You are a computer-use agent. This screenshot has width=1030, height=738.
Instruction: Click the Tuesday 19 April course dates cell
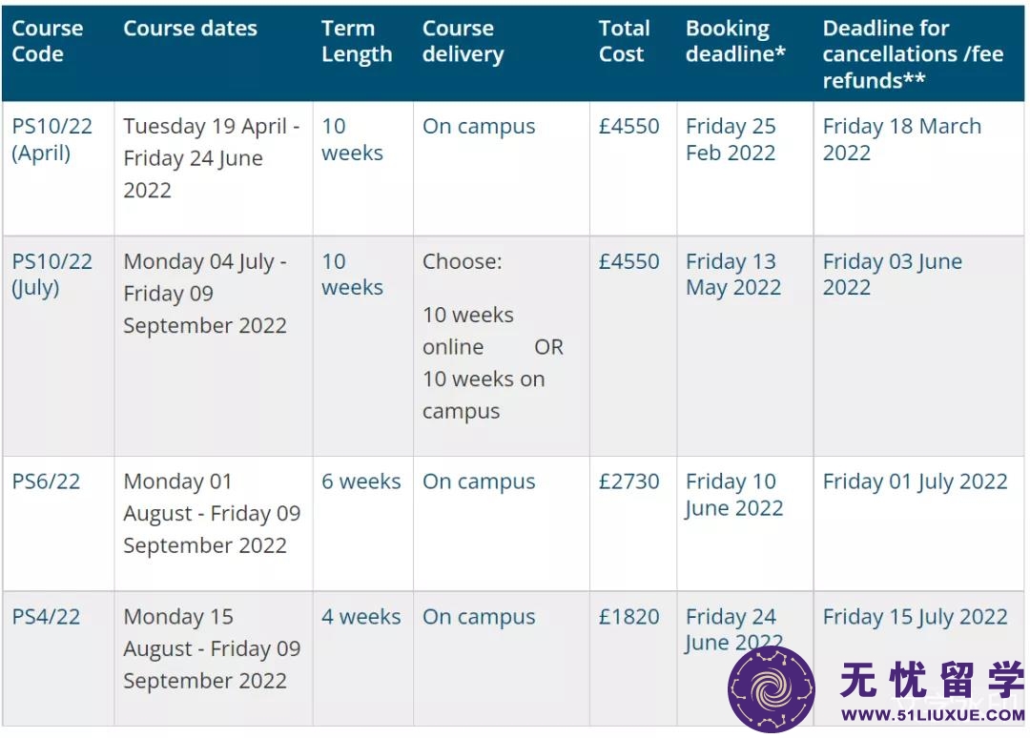click(212, 157)
